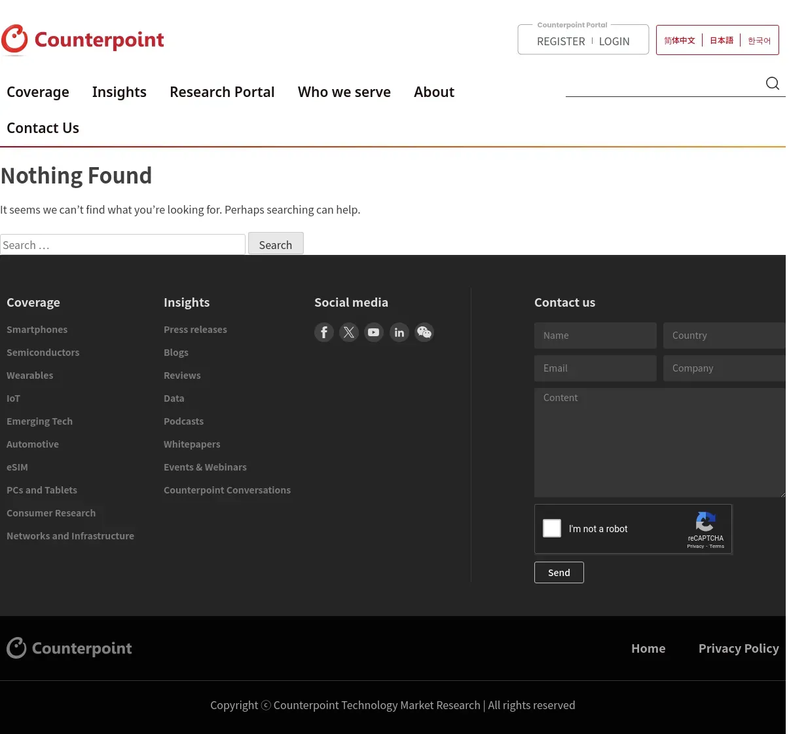Screen dimensions: 789x734
Task: Open Whitepapers footer link
Action: [192, 444]
